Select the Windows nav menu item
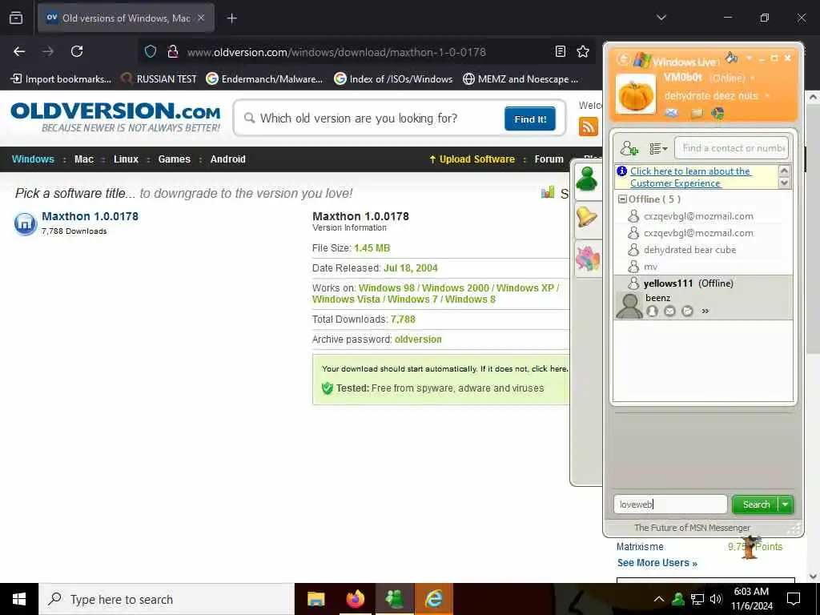This screenshot has width=820, height=615. pos(33,159)
